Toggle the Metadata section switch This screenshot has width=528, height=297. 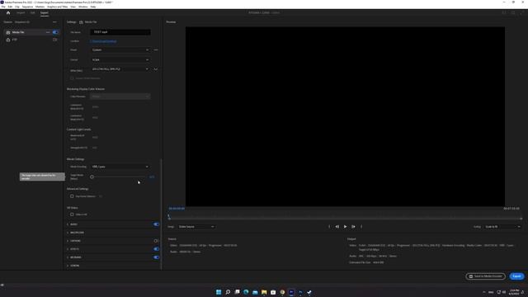pos(156,257)
